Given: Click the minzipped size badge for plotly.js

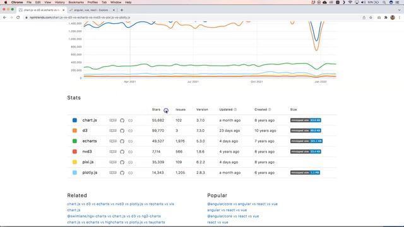Looking at the screenshot, I should coord(305,173).
